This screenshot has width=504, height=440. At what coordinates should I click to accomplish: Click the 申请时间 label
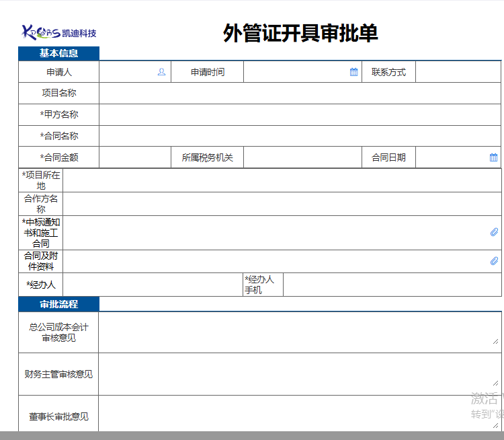[x=208, y=72]
